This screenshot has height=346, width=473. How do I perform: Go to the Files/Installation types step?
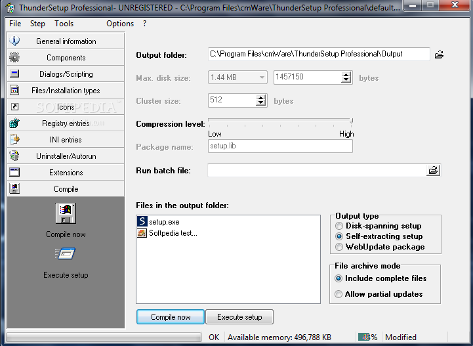point(66,90)
